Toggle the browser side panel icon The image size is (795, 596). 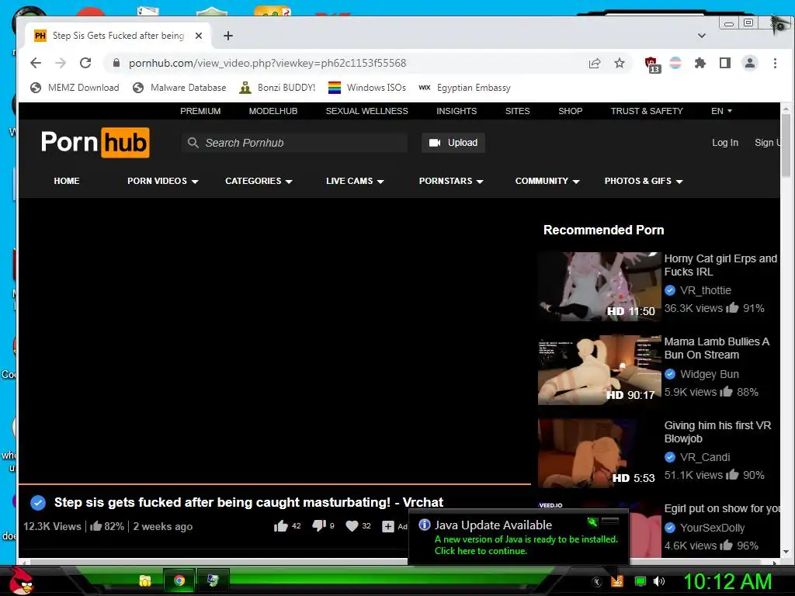724,63
